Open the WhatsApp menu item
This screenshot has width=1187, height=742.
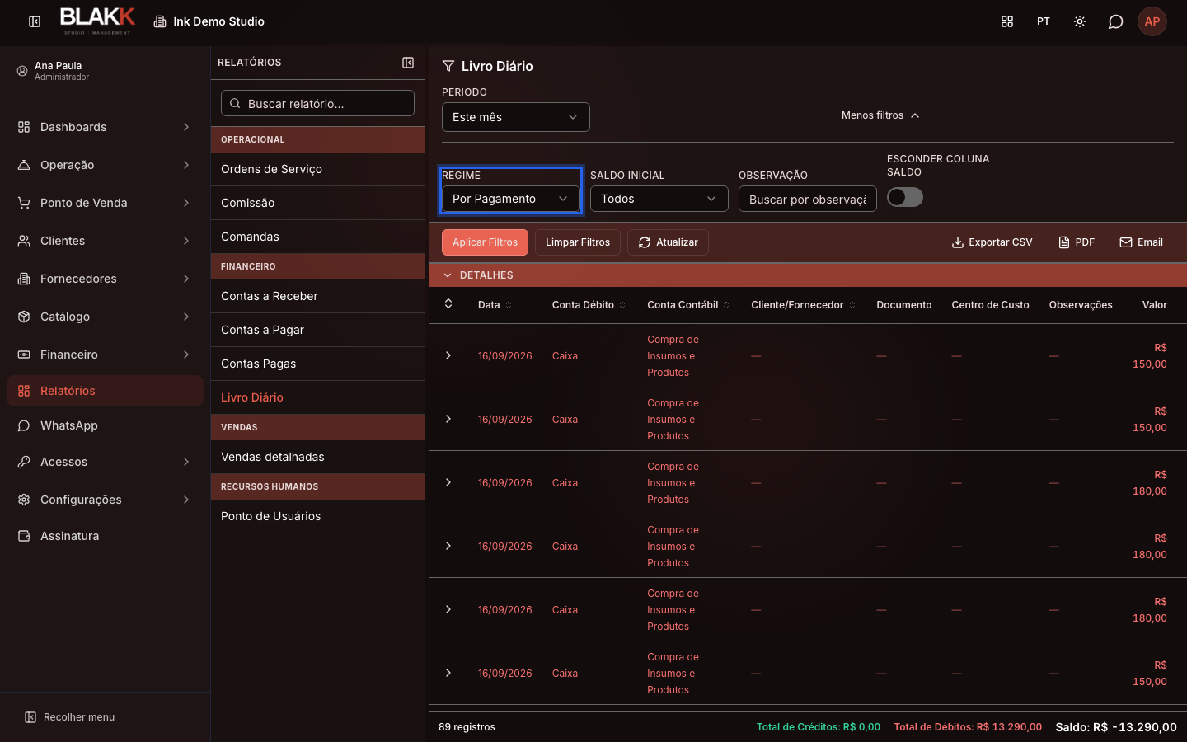(105, 425)
